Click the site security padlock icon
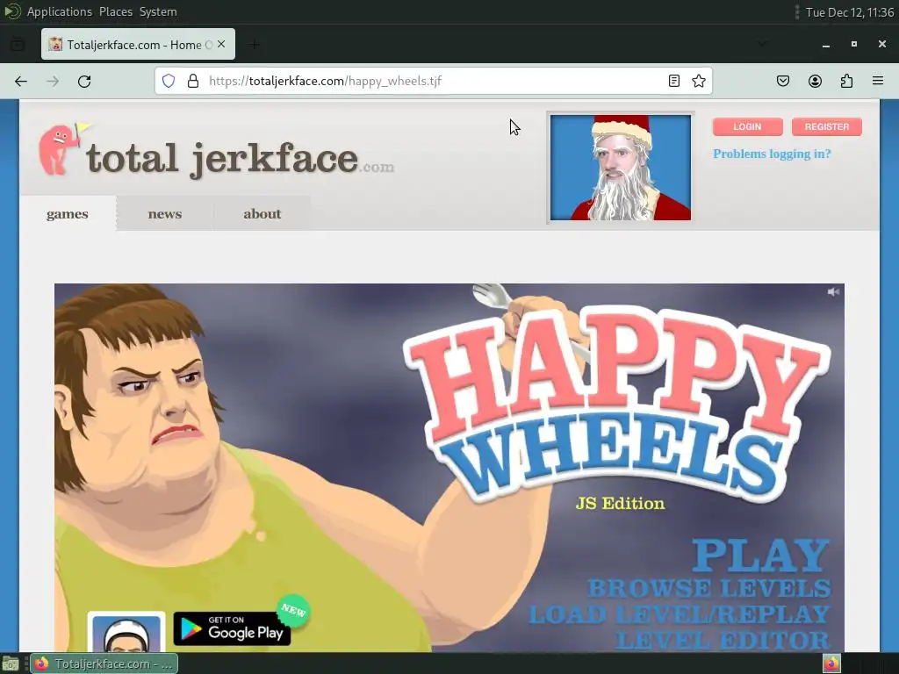The height and width of the screenshot is (674, 899). click(x=193, y=81)
